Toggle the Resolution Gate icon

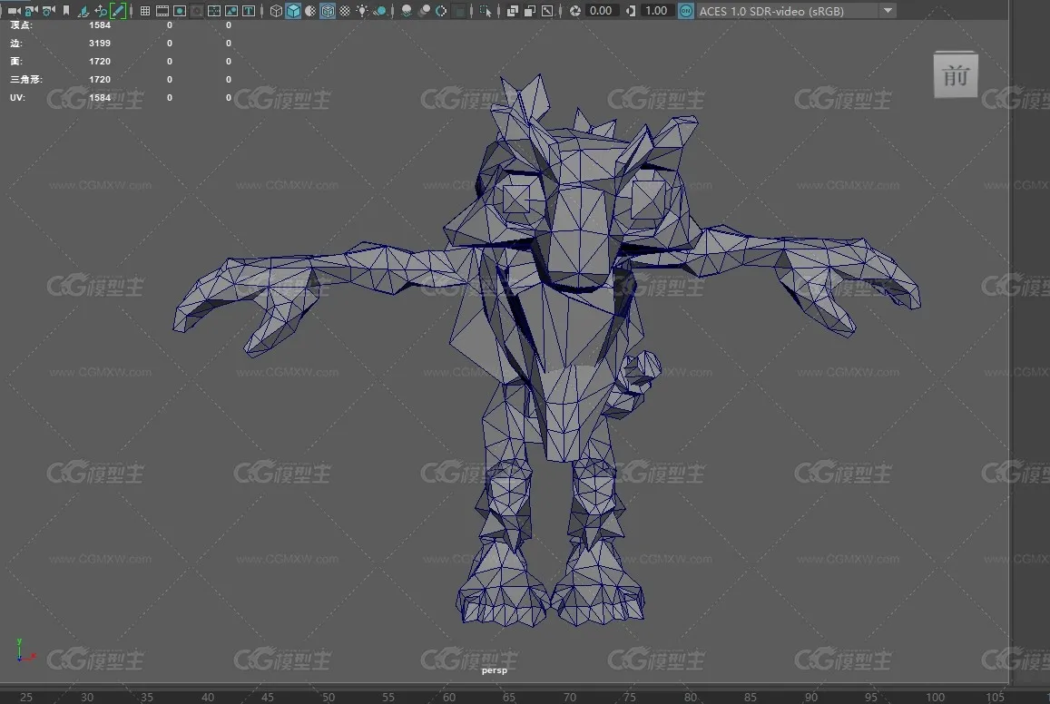click(x=180, y=11)
